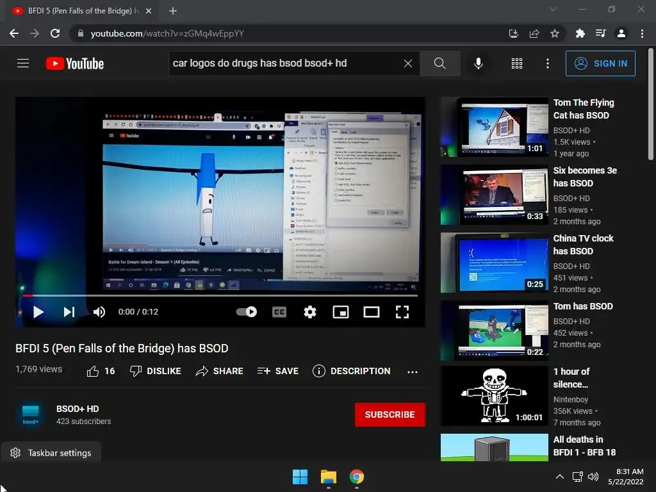Open BSOD+ HD channel name link
The height and width of the screenshot is (492, 656).
(78, 409)
